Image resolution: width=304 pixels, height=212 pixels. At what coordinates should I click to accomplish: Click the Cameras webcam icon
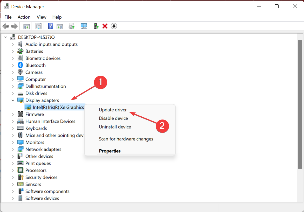(x=20, y=72)
